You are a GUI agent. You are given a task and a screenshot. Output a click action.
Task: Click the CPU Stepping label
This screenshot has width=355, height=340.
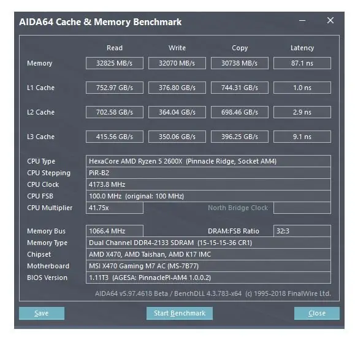pos(48,173)
